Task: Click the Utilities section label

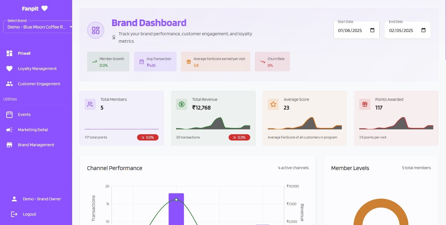Action: pos(10,99)
